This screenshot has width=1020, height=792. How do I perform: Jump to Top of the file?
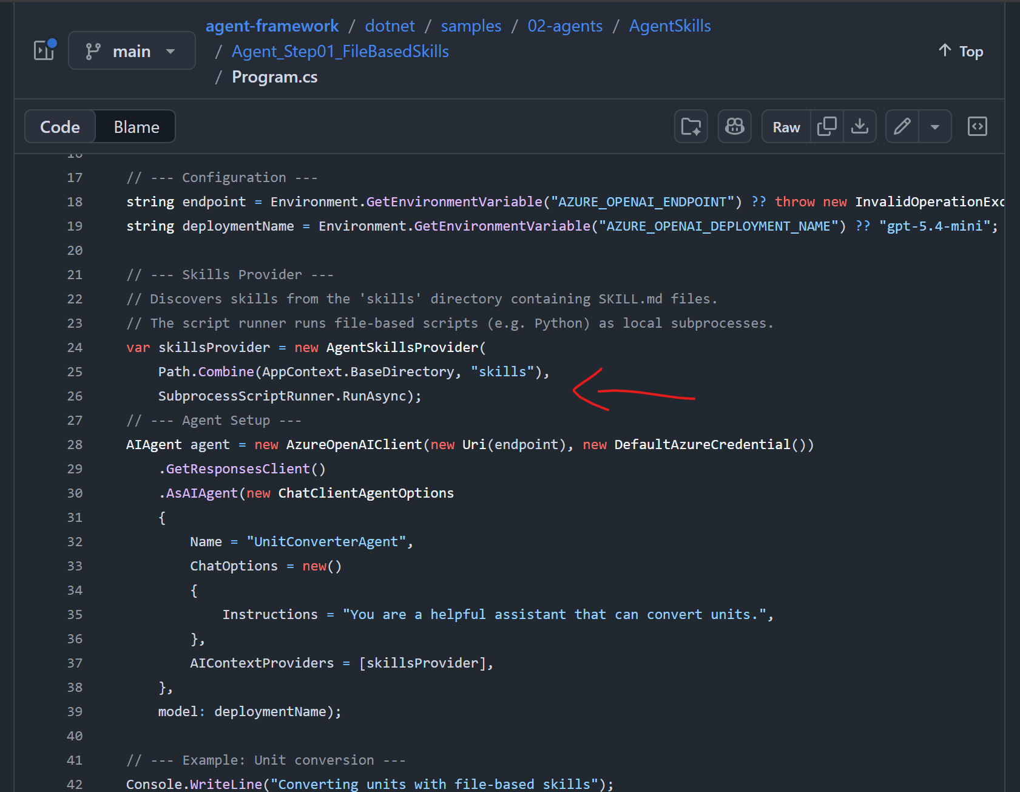961,52
